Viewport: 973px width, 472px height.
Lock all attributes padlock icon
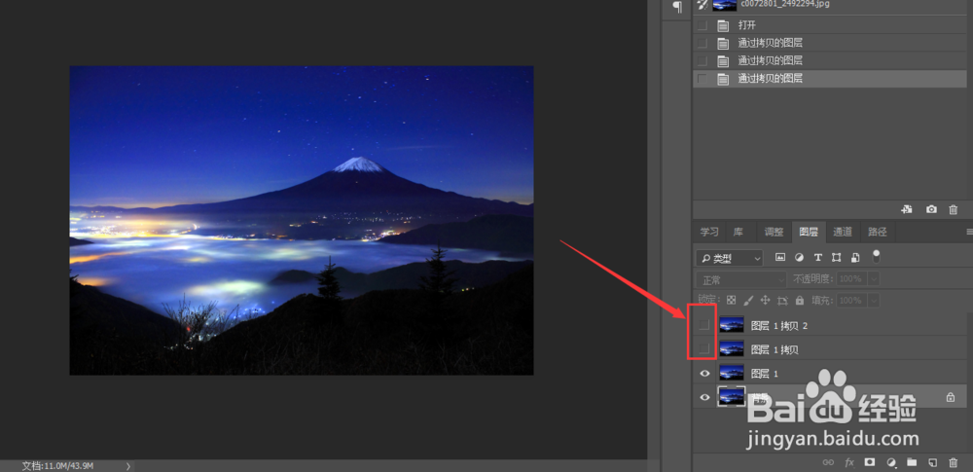[x=800, y=300]
